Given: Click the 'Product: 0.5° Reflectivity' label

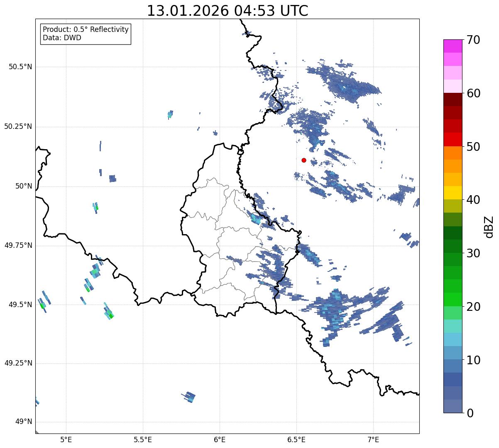Looking at the screenshot, I should [86, 30].
